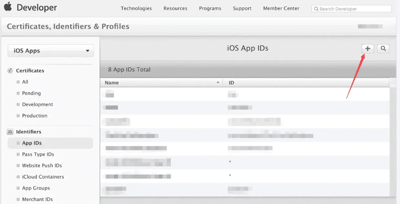Click the Certificates section heading

coord(30,70)
